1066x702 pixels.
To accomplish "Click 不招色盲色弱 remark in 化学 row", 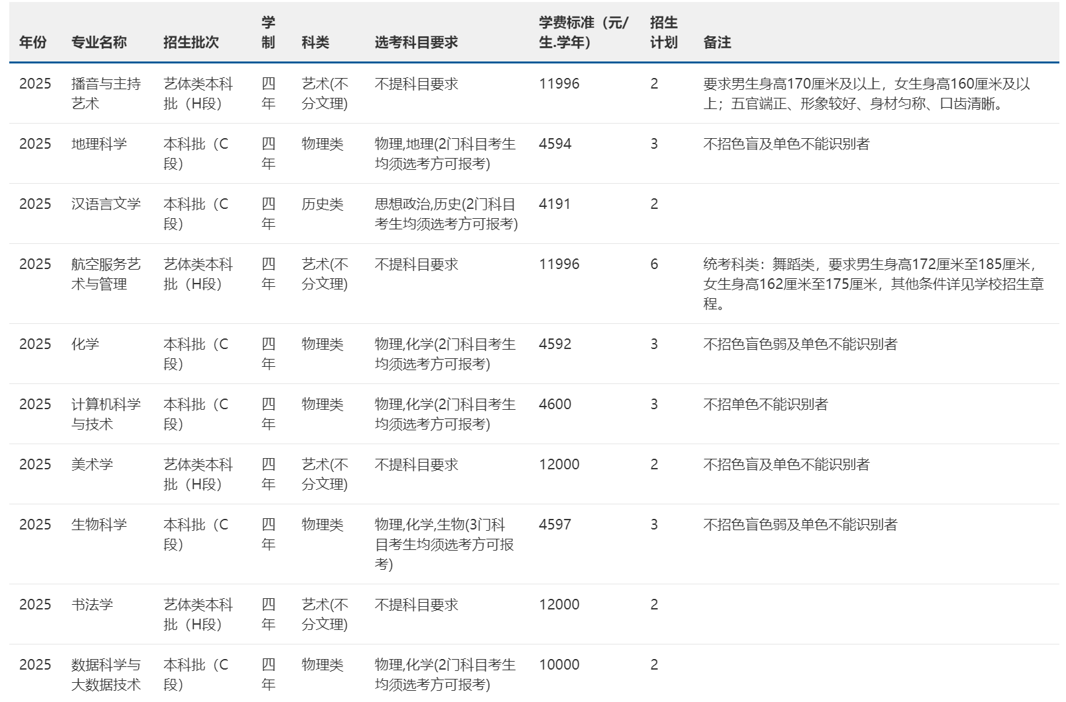I will point(800,344).
